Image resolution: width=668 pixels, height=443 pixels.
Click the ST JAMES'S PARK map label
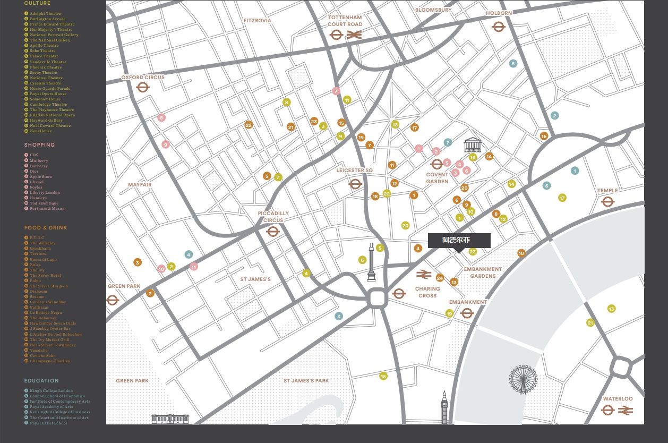point(306,381)
